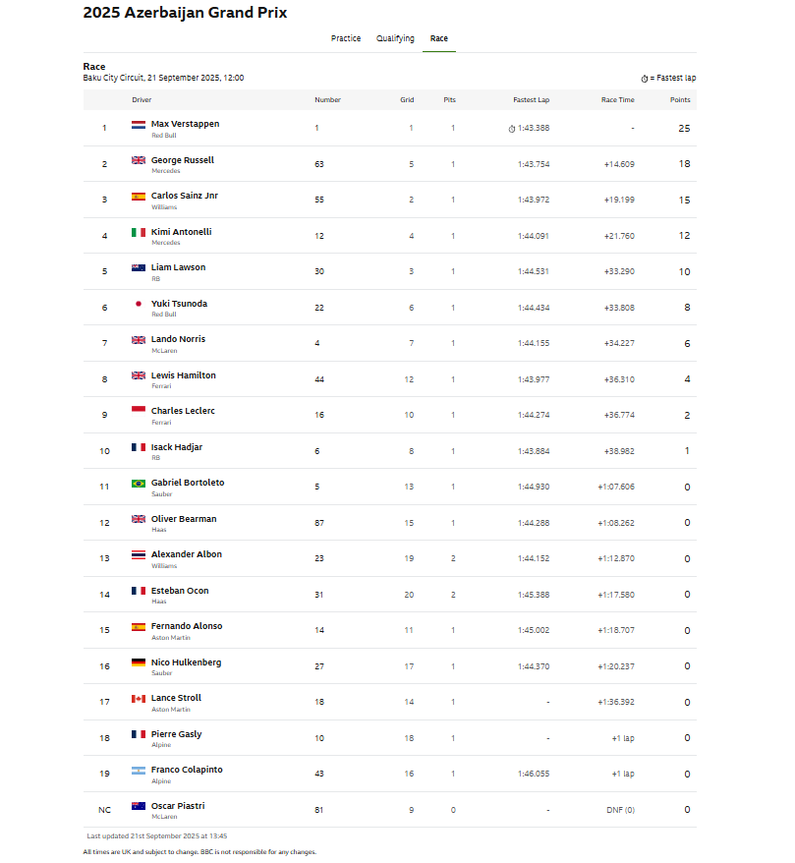Click the Australian flag beside Oscar Piastri

[x=139, y=806]
